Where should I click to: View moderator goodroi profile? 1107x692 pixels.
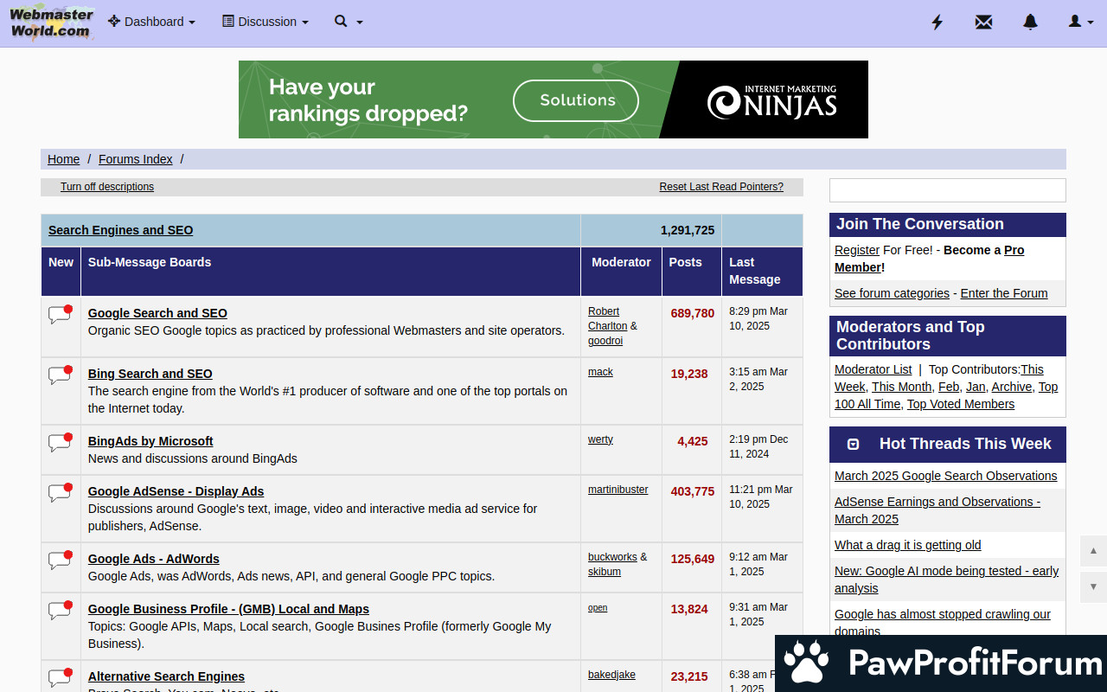coord(605,341)
